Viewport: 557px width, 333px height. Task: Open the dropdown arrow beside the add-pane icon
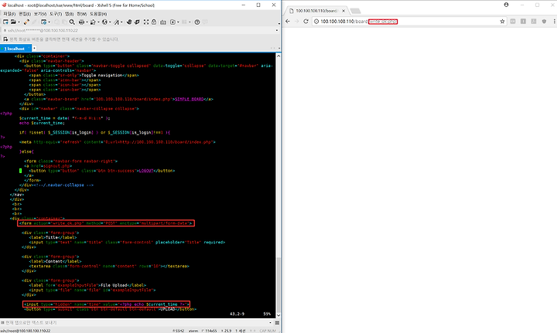(x=178, y=22)
